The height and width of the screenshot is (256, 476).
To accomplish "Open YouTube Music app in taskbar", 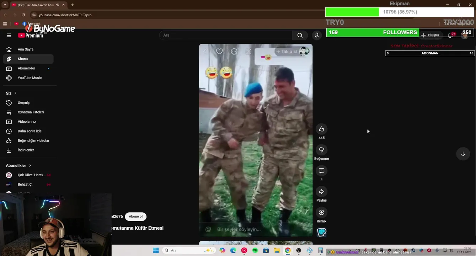I will [244, 250].
